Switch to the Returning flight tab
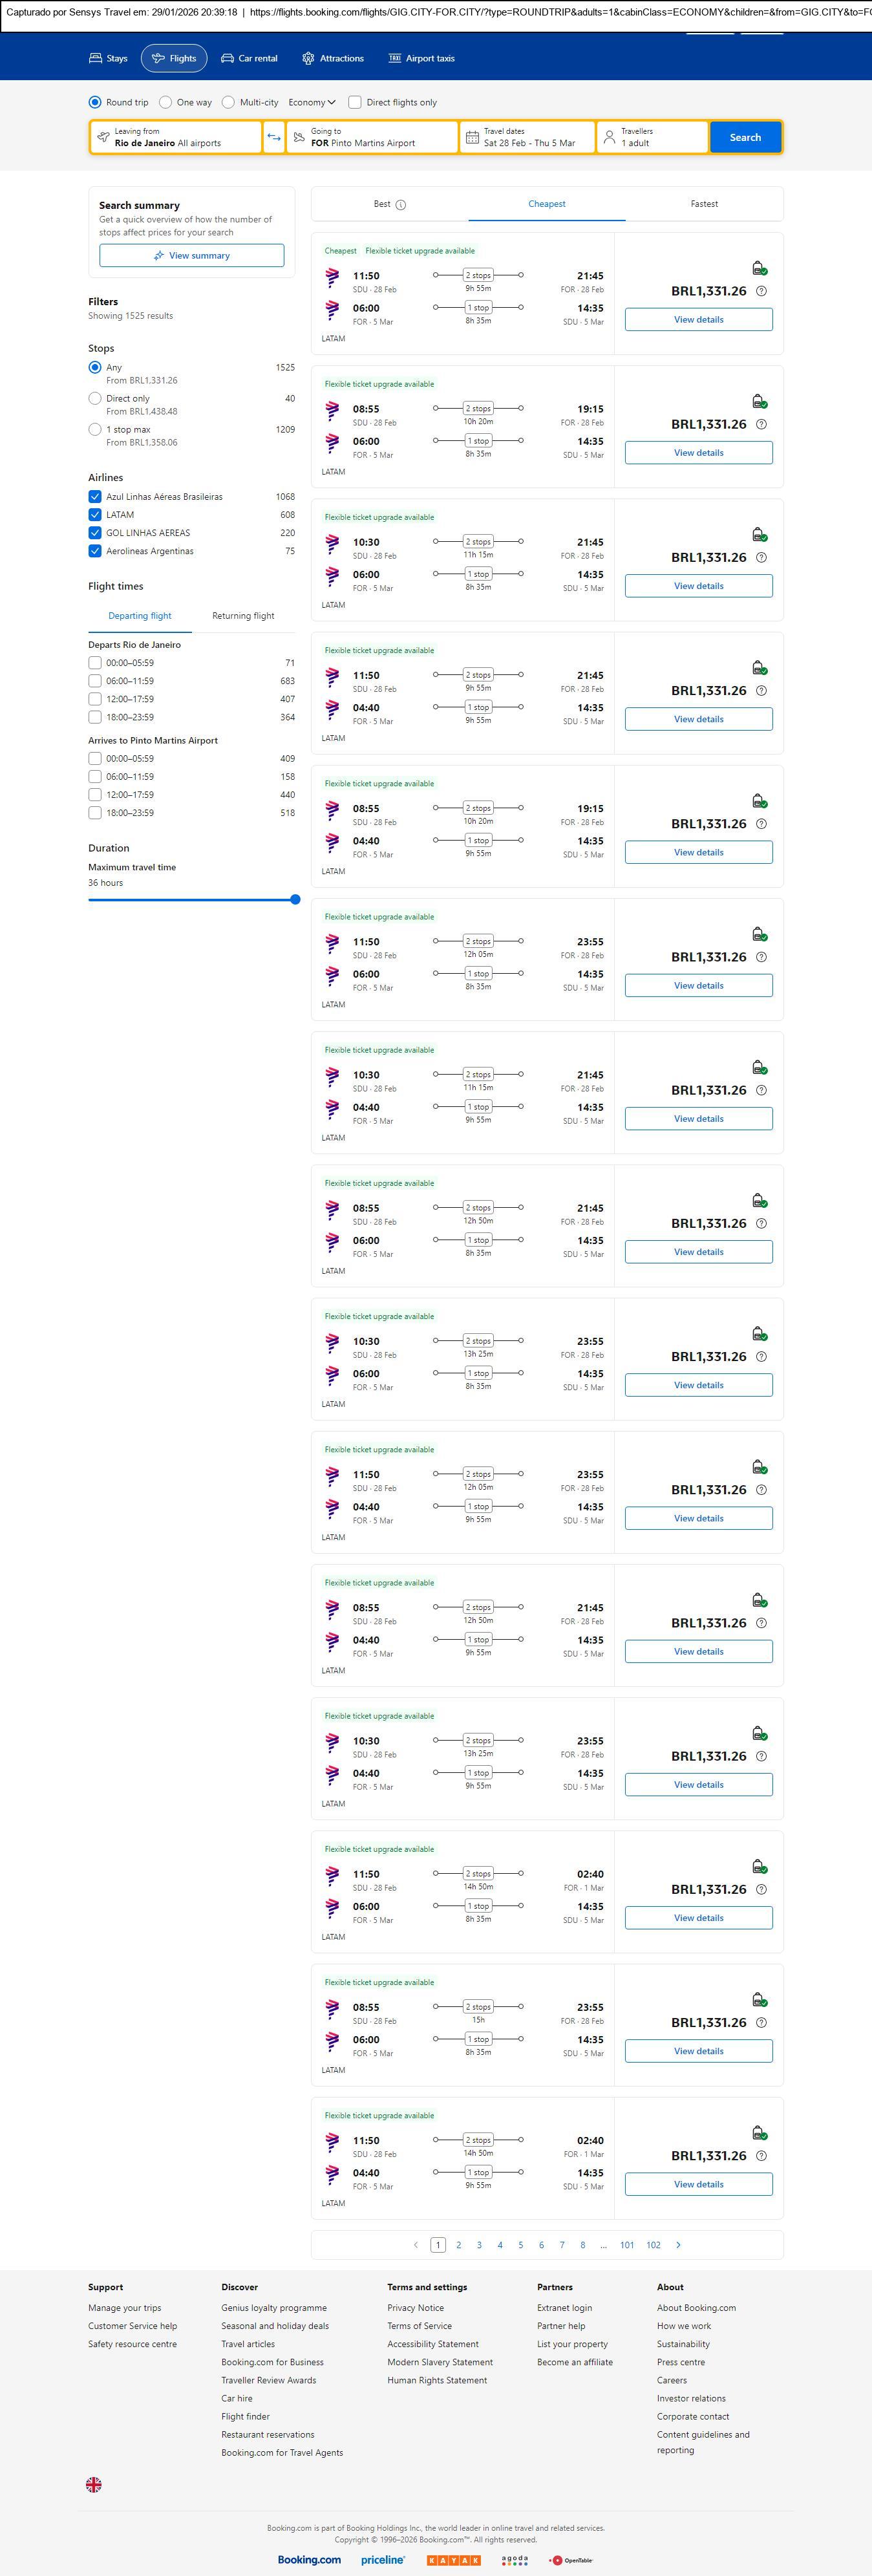This screenshot has height=2576, width=872. pyautogui.click(x=243, y=616)
